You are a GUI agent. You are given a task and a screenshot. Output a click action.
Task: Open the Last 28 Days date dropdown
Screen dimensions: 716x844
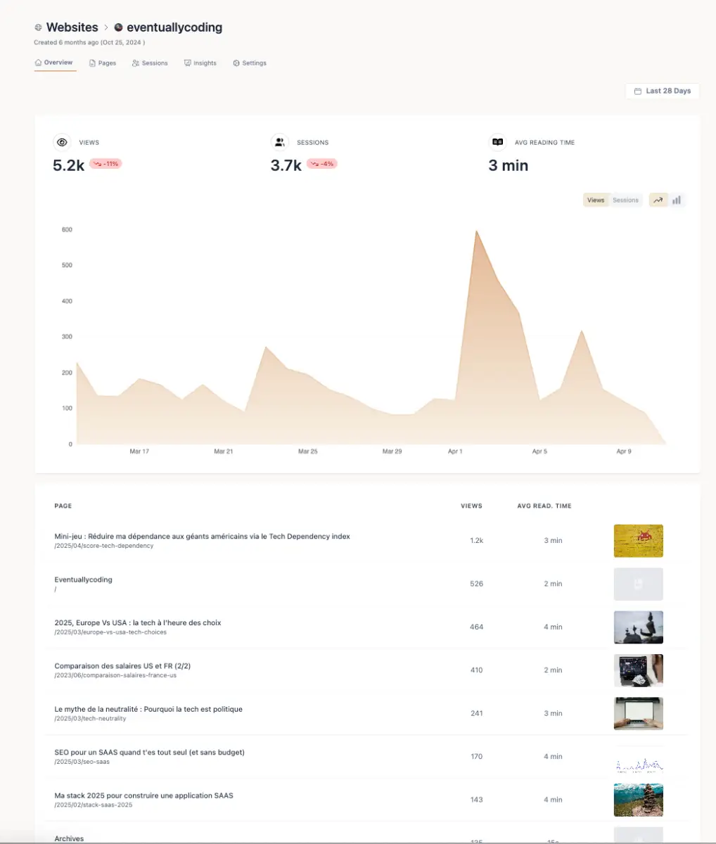coord(662,91)
